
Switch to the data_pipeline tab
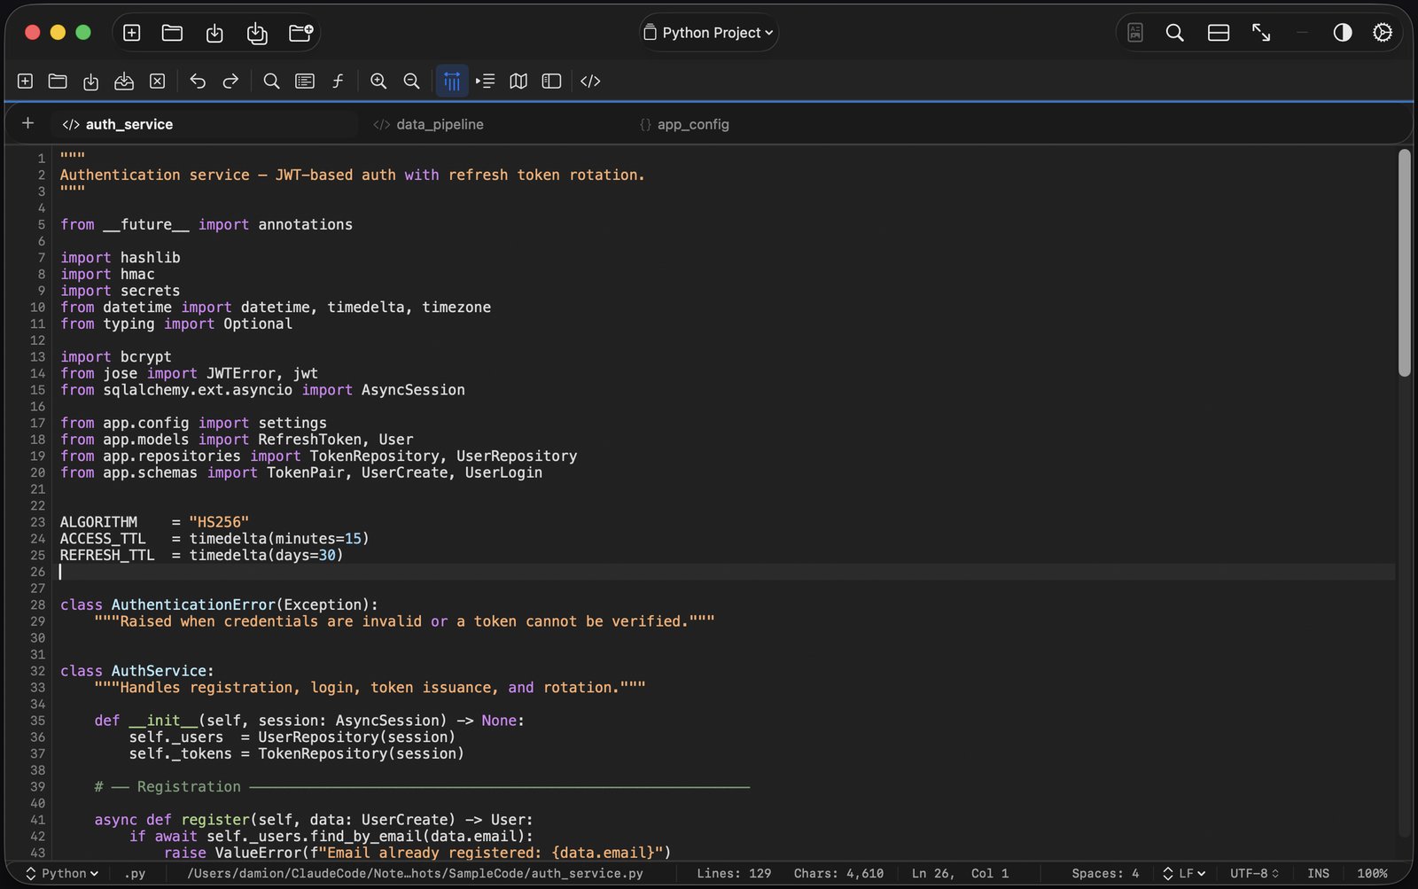pyautogui.click(x=428, y=124)
